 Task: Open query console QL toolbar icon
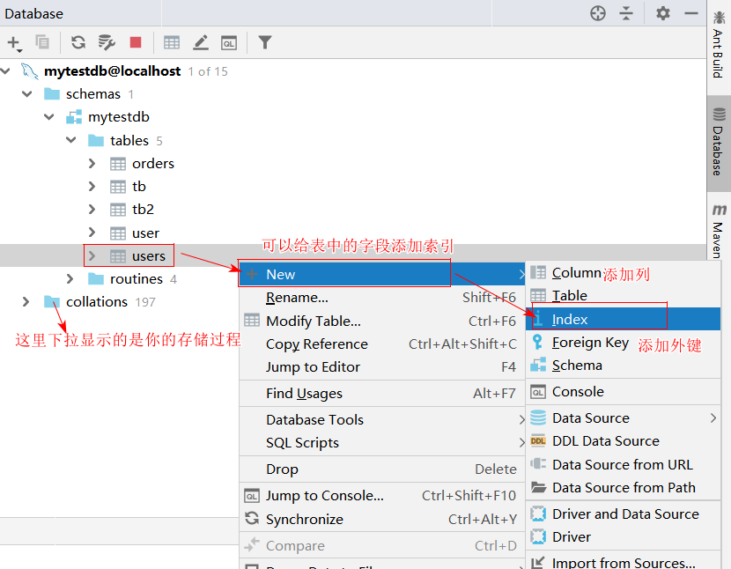tap(228, 43)
